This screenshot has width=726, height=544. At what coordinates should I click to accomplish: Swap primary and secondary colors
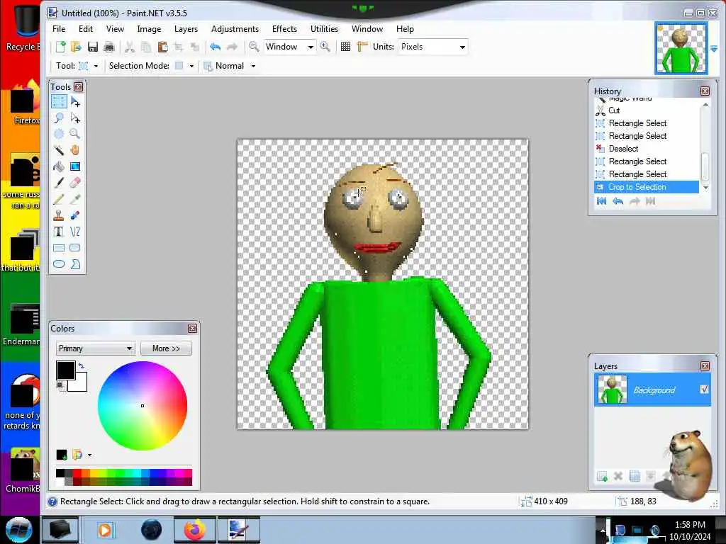click(x=82, y=366)
